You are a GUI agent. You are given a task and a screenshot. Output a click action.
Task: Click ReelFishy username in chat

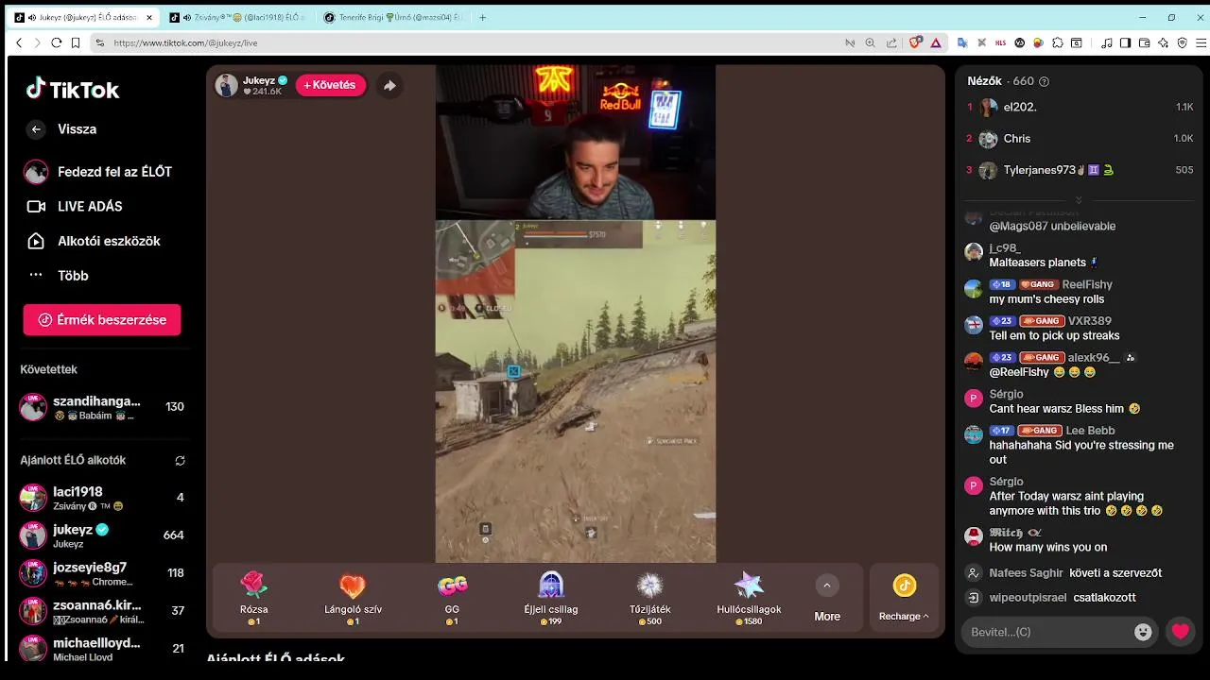1087,284
